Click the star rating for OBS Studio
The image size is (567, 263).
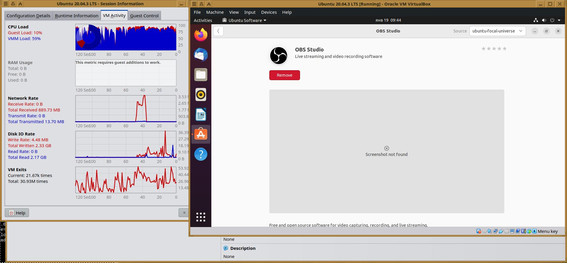(x=494, y=49)
